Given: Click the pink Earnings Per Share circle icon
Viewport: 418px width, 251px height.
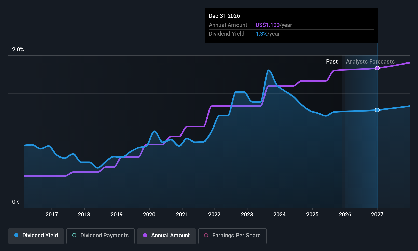Looking at the screenshot, I should click(x=206, y=236).
